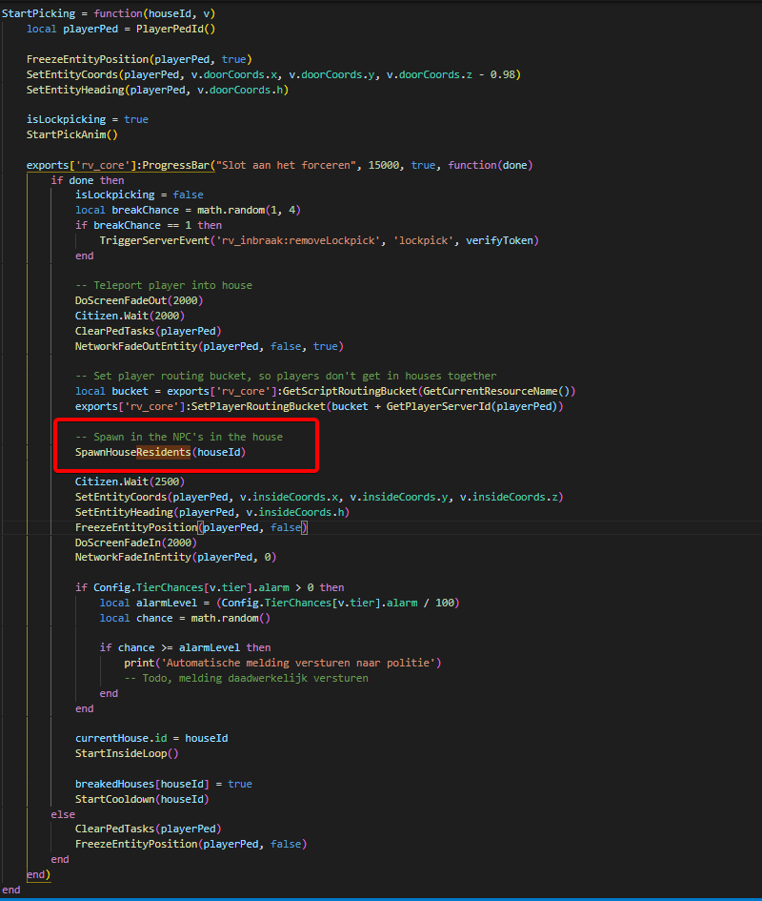The height and width of the screenshot is (901, 762).
Task: Click the StartInsideLoop() call
Action: click(x=126, y=753)
